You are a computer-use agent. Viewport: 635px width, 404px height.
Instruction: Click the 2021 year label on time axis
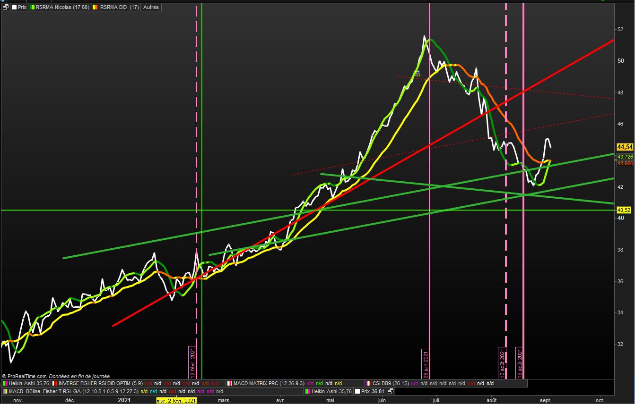click(124, 400)
